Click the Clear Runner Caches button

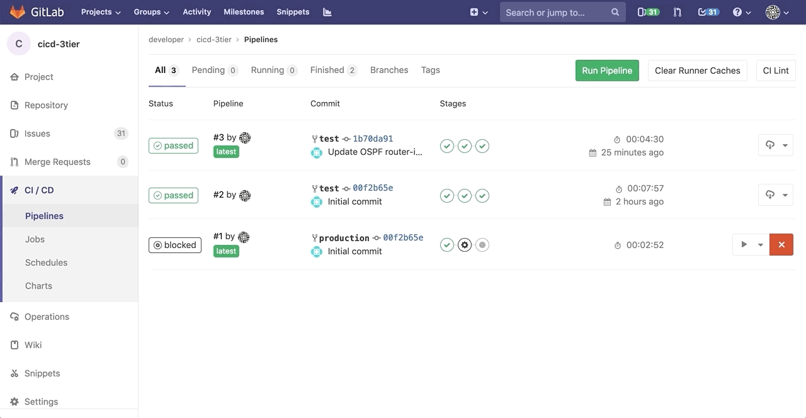pos(697,71)
